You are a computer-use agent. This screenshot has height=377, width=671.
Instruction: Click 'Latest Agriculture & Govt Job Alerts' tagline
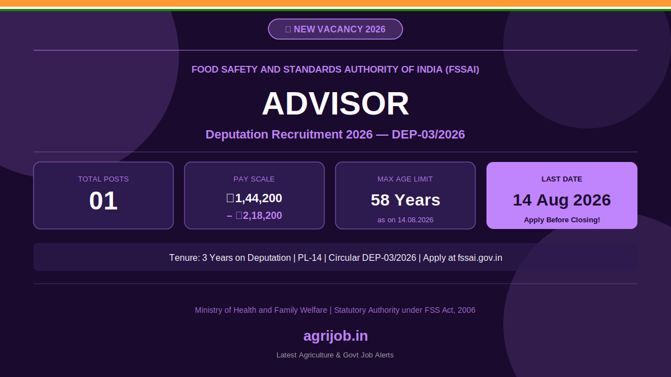(335, 355)
